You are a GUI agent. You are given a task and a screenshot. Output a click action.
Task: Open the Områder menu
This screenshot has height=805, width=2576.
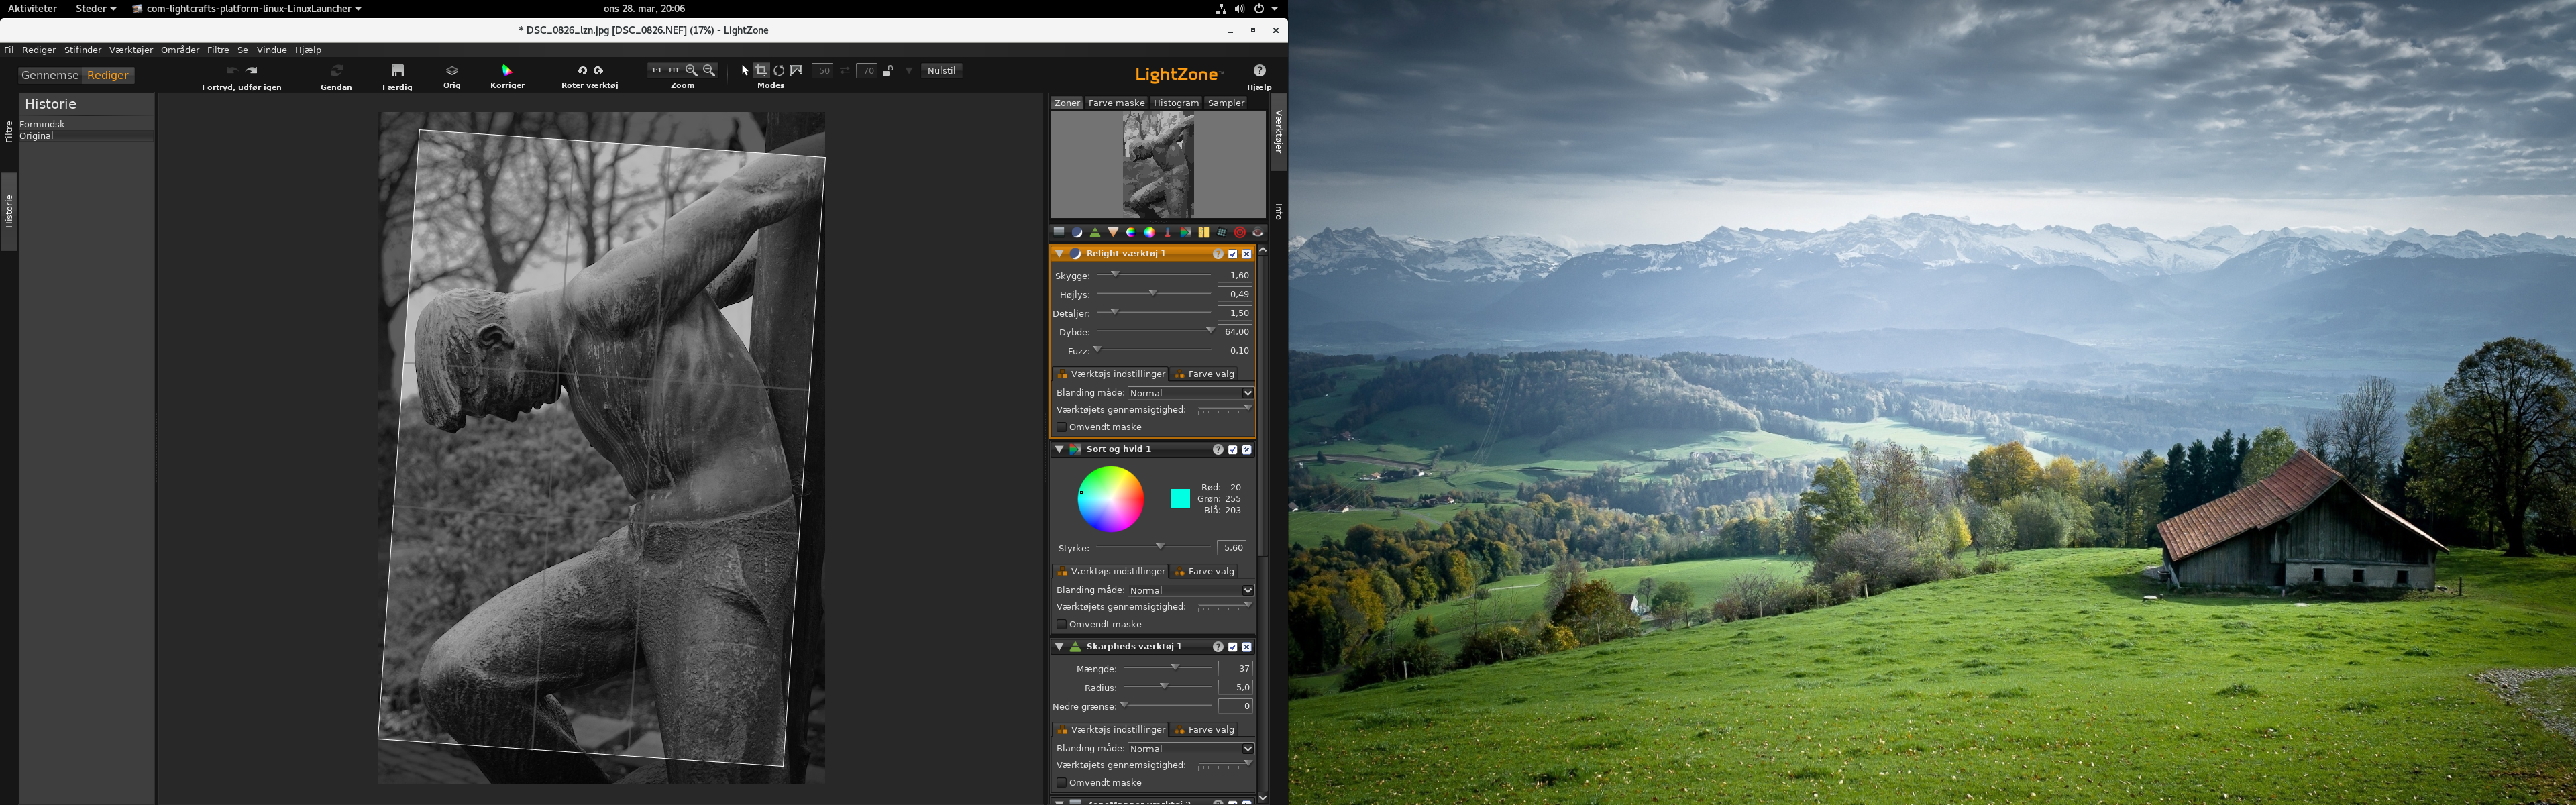point(180,50)
